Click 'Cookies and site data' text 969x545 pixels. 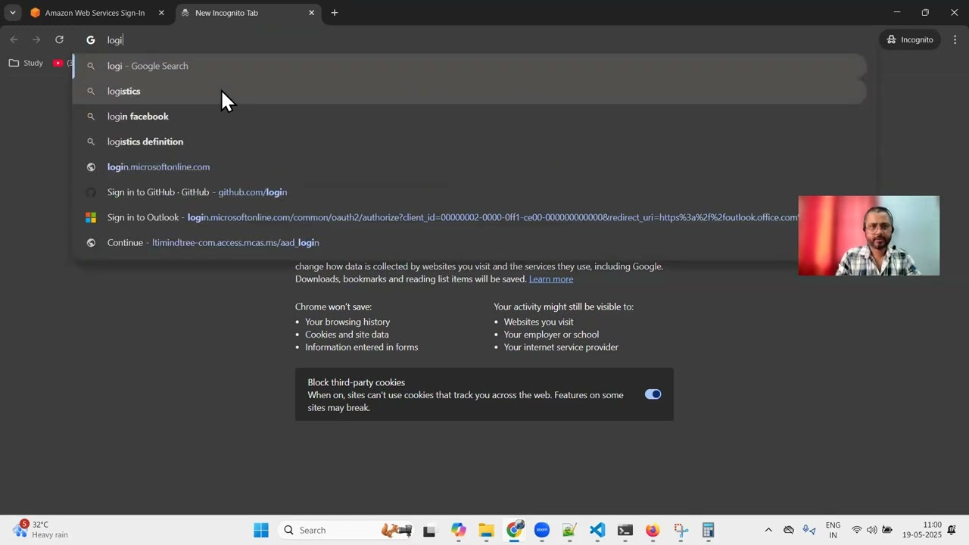(347, 335)
